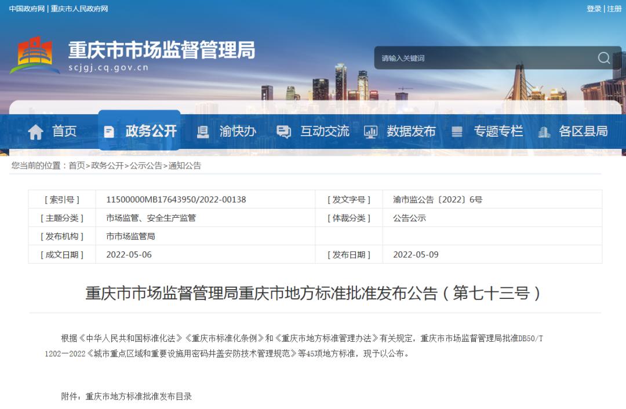Click the [发布机构] label
The image size is (626, 409).
(62, 236)
